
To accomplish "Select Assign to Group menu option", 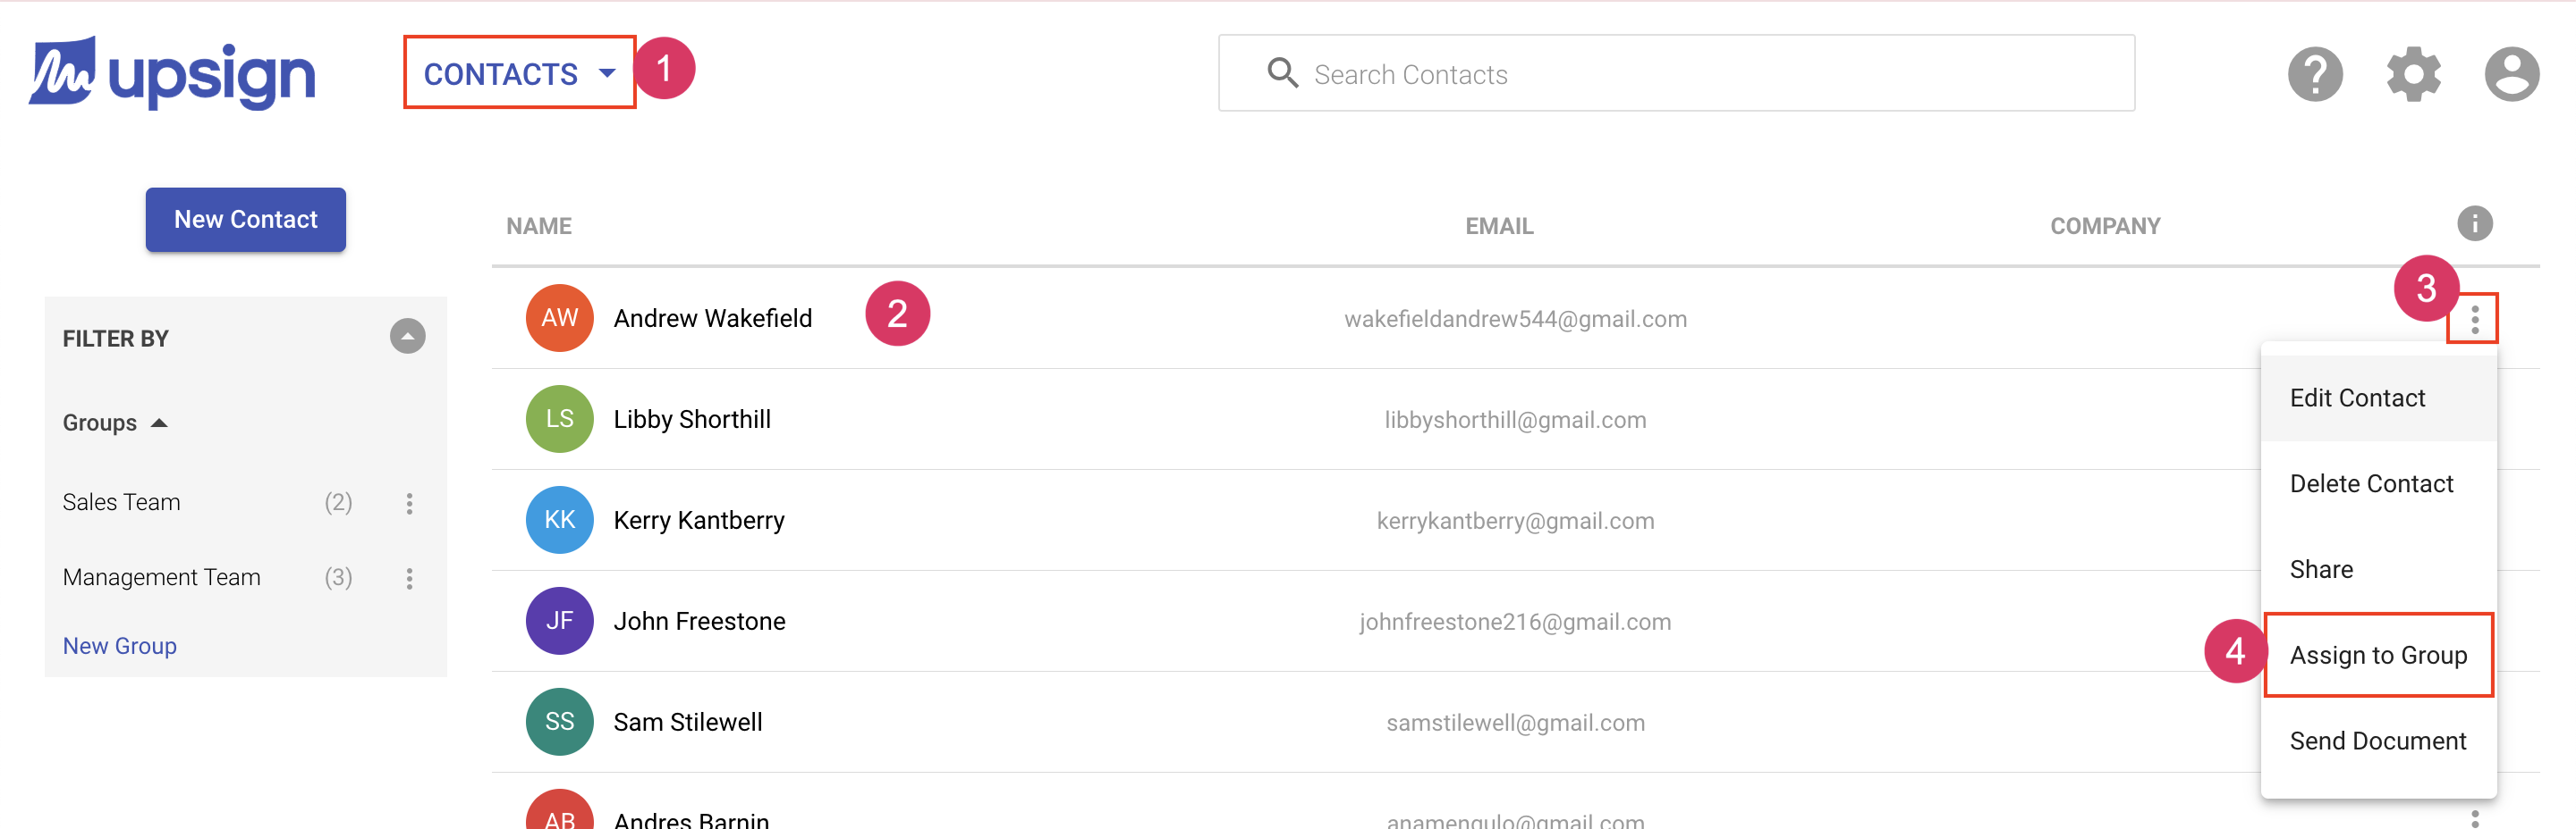I will (x=2377, y=655).
